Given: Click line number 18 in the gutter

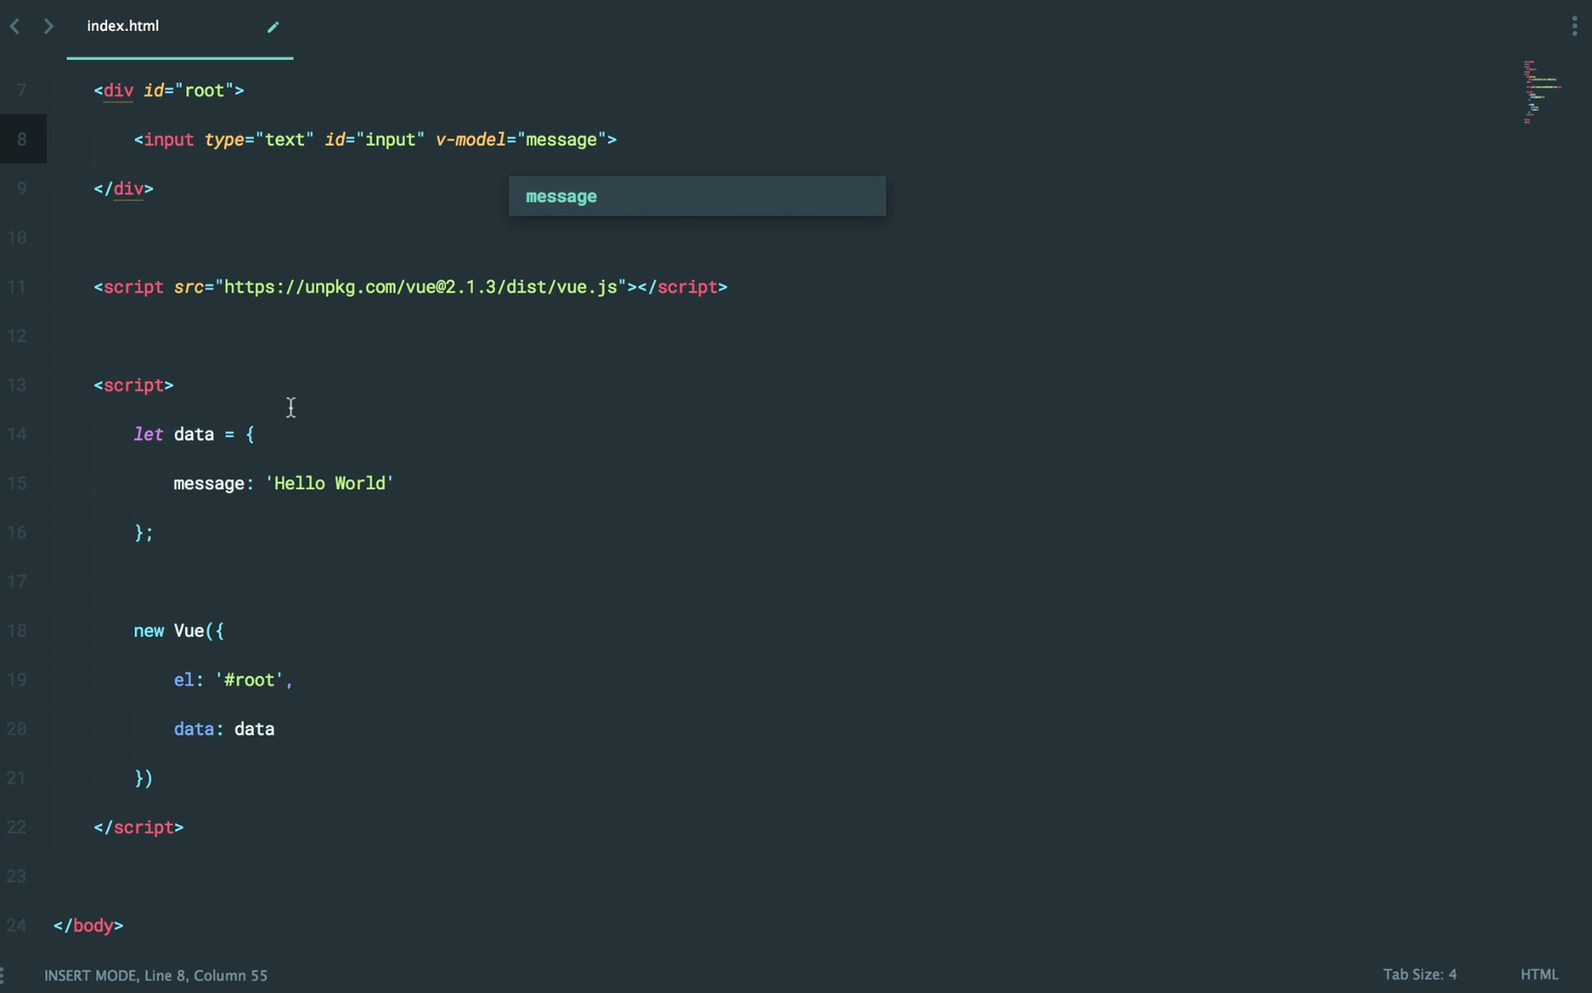Looking at the screenshot, I should 17,631.
